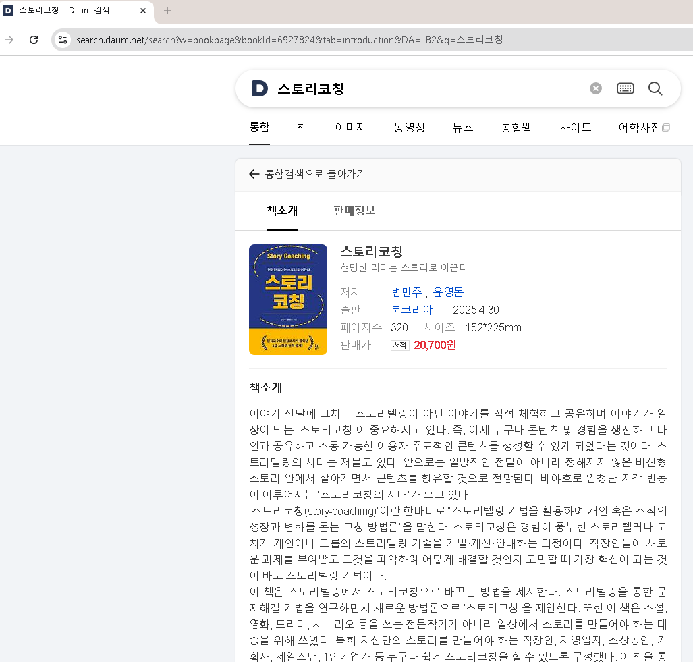Click the back arrow beside 통합검색으로 돌아가기
693x662 pixels.
point(254,174)
